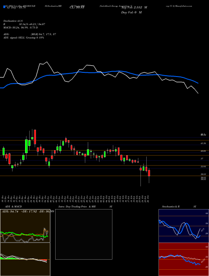The height and width of the screenshot is (276, 209).
Task: Click the MACD values line
Action: (x=20, y=28)
